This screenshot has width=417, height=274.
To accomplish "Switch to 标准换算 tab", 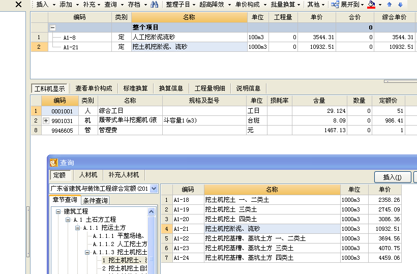I will [135, 88].
